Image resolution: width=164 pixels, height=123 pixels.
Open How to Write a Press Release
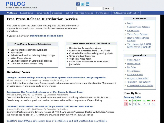(138, 39)
